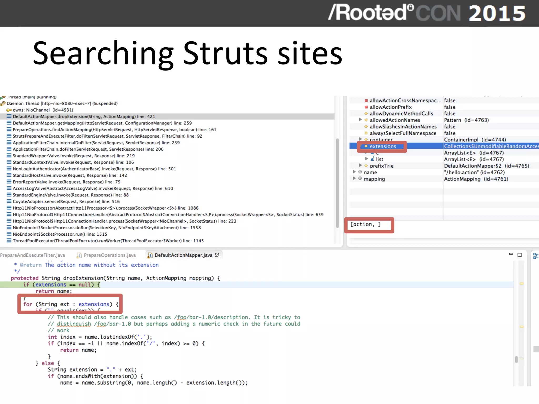Open the Outline view icon
The width and height of the screenshot is (539, 404).
[x=536, y=256]
